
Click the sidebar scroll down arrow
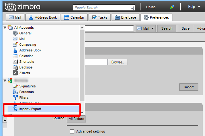pos(82,113)
